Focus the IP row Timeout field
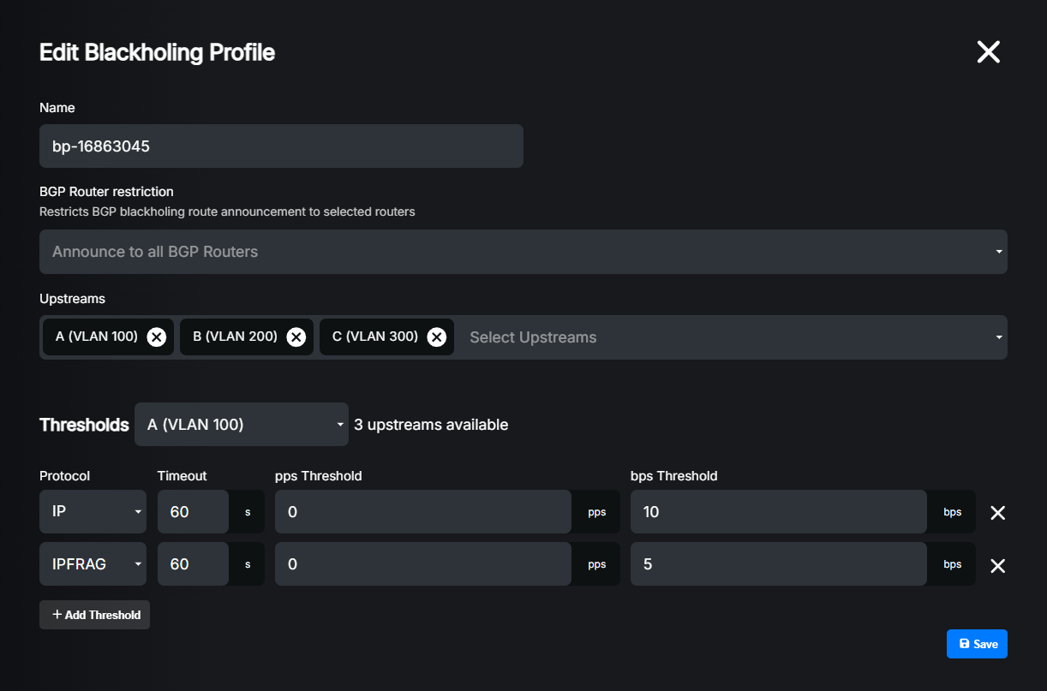This screenshot has height=691, width=1047. [193, 512]
